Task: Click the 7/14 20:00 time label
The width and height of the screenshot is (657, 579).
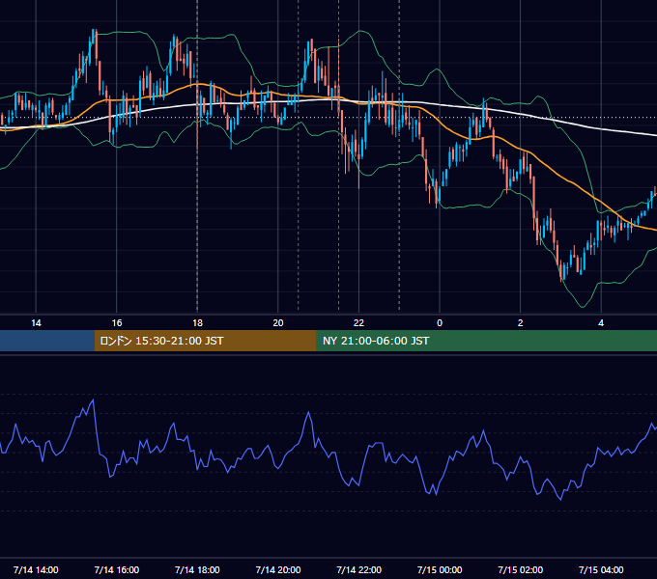Action: click(x=278, y=570)
